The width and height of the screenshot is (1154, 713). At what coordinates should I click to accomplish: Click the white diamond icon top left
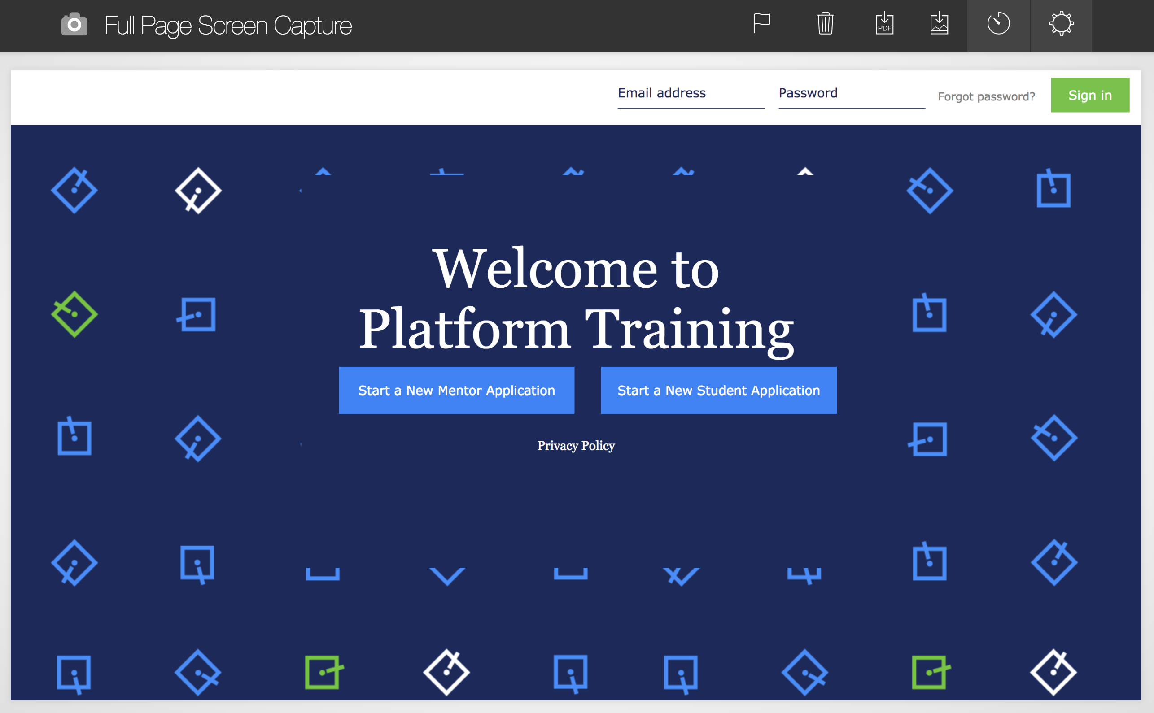(198, 191)
